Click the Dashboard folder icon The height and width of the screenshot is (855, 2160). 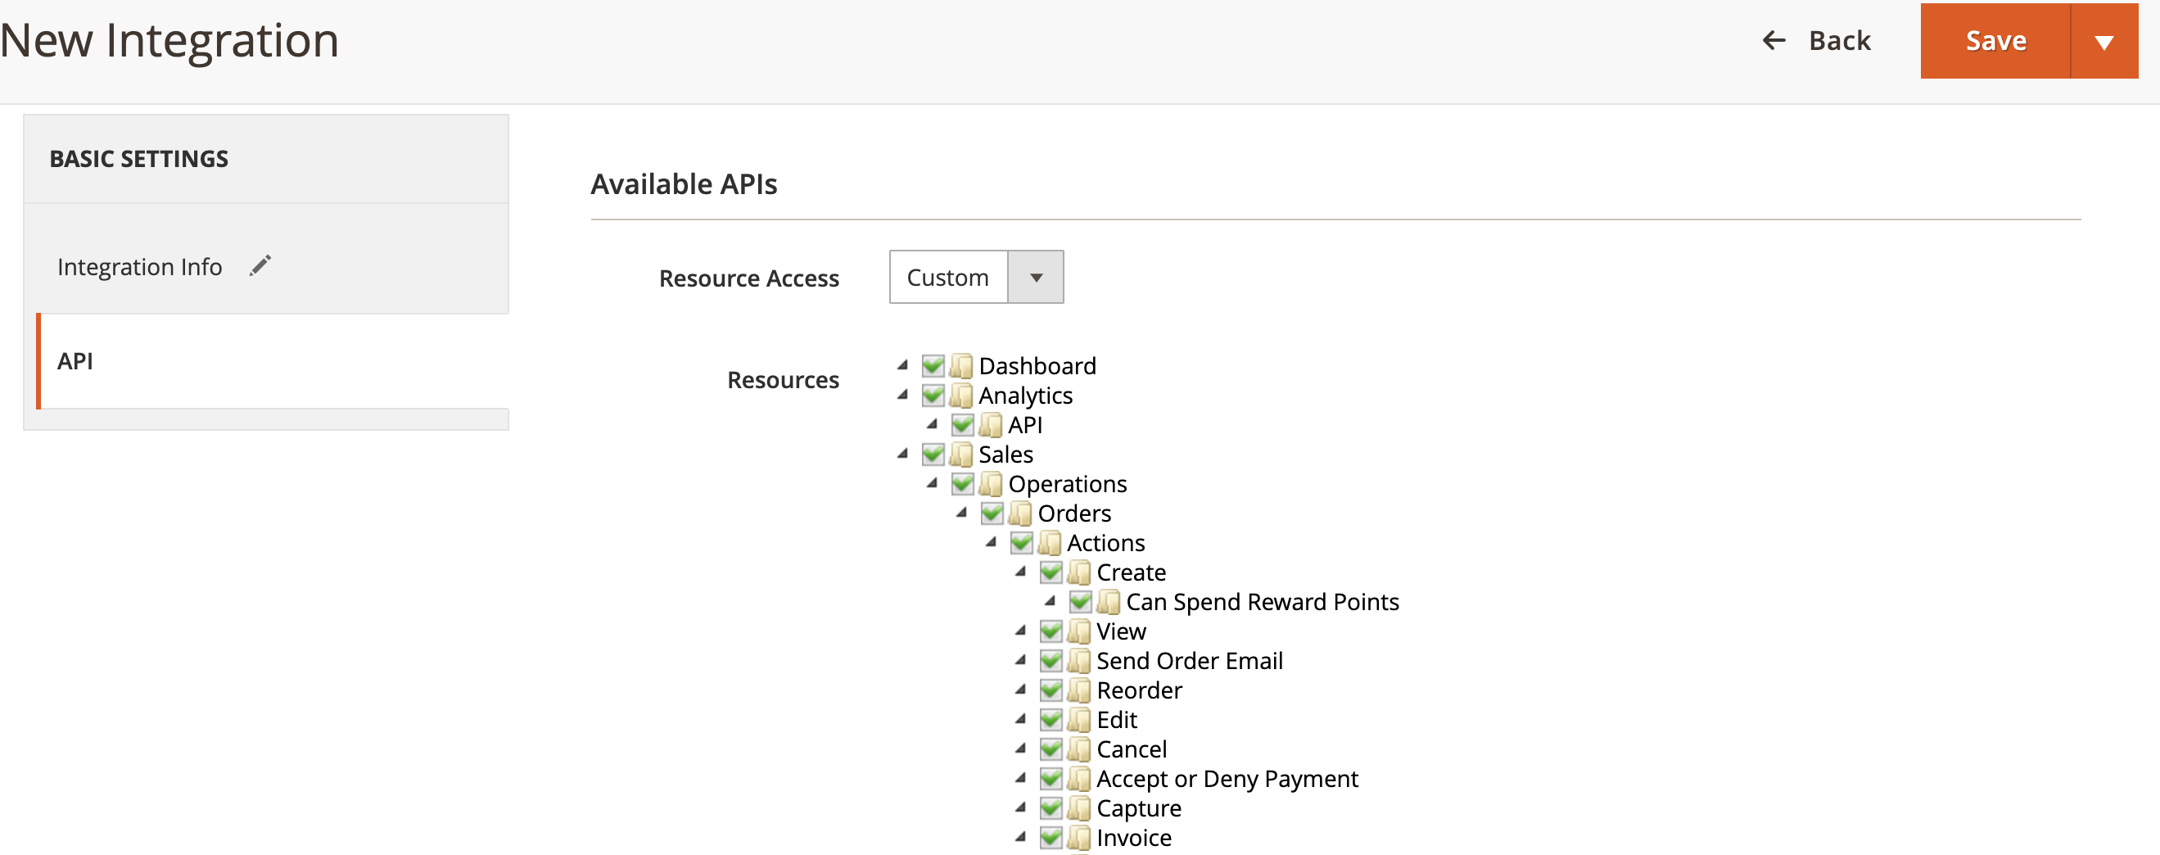click(x=961, y=366)
